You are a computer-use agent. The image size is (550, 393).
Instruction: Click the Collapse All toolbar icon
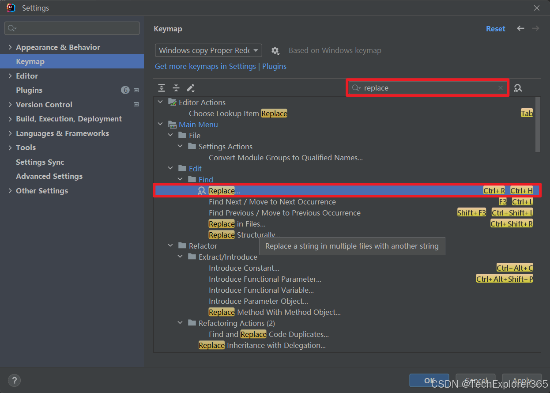tap(176, 88)
